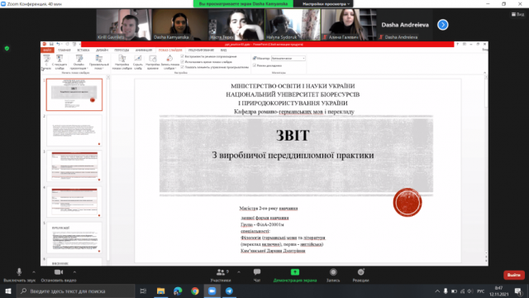529x298 pixels.
Task: Expand video options arrow next to camera
Action: (74, 272)
